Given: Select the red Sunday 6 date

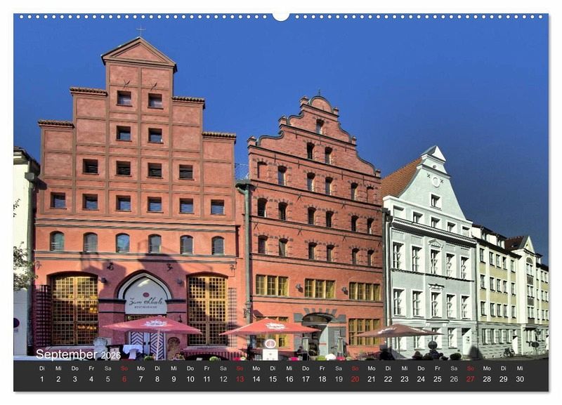Looking at the screenshot, I should [124, 379].
